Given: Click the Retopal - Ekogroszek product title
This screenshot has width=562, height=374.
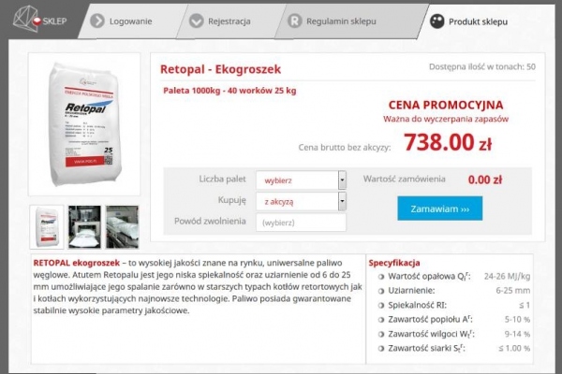Looking at the screenshot, I should point(220,69).
